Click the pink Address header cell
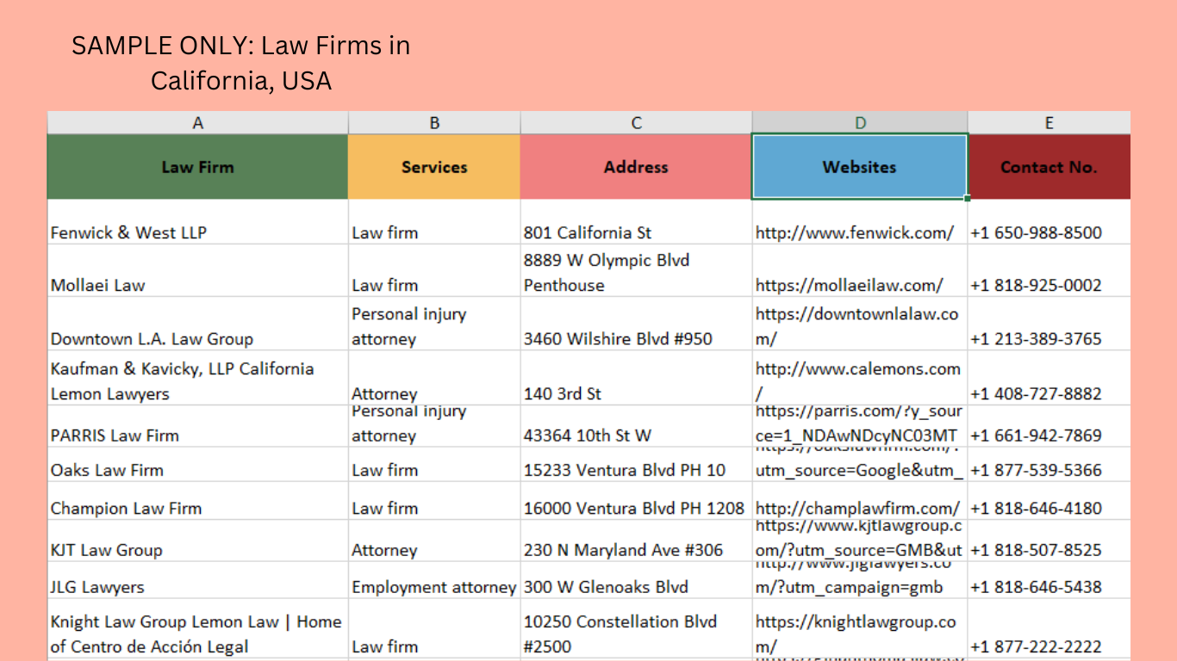Screen dimensions: 1177x661 click(636, 167)
